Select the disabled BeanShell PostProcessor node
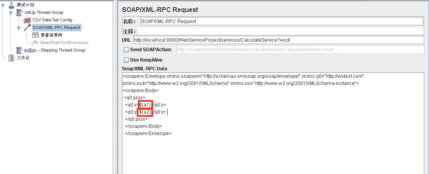Screen dimensions: 429x174 point(64,43)
